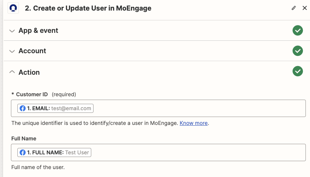Click the Account section green checkmark
The height and width of the screenshot is (177, 310).
(x=298, y=51)
